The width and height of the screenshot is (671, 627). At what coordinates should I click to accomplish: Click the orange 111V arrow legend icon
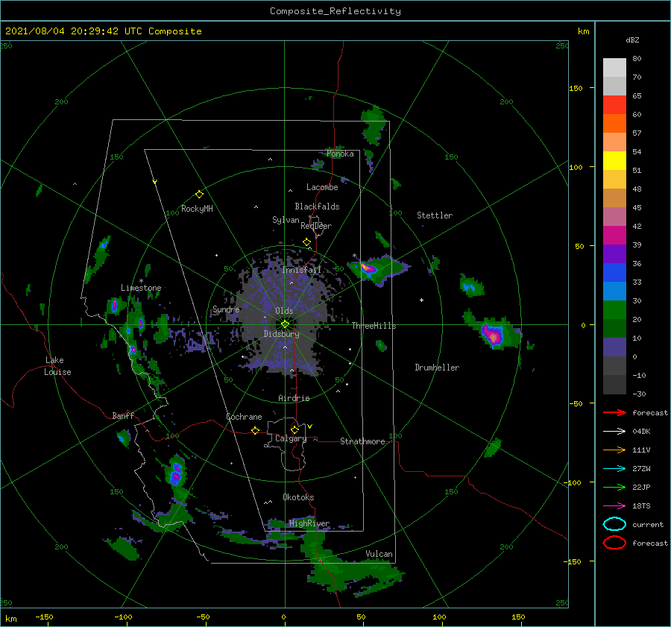coord(614,450)
